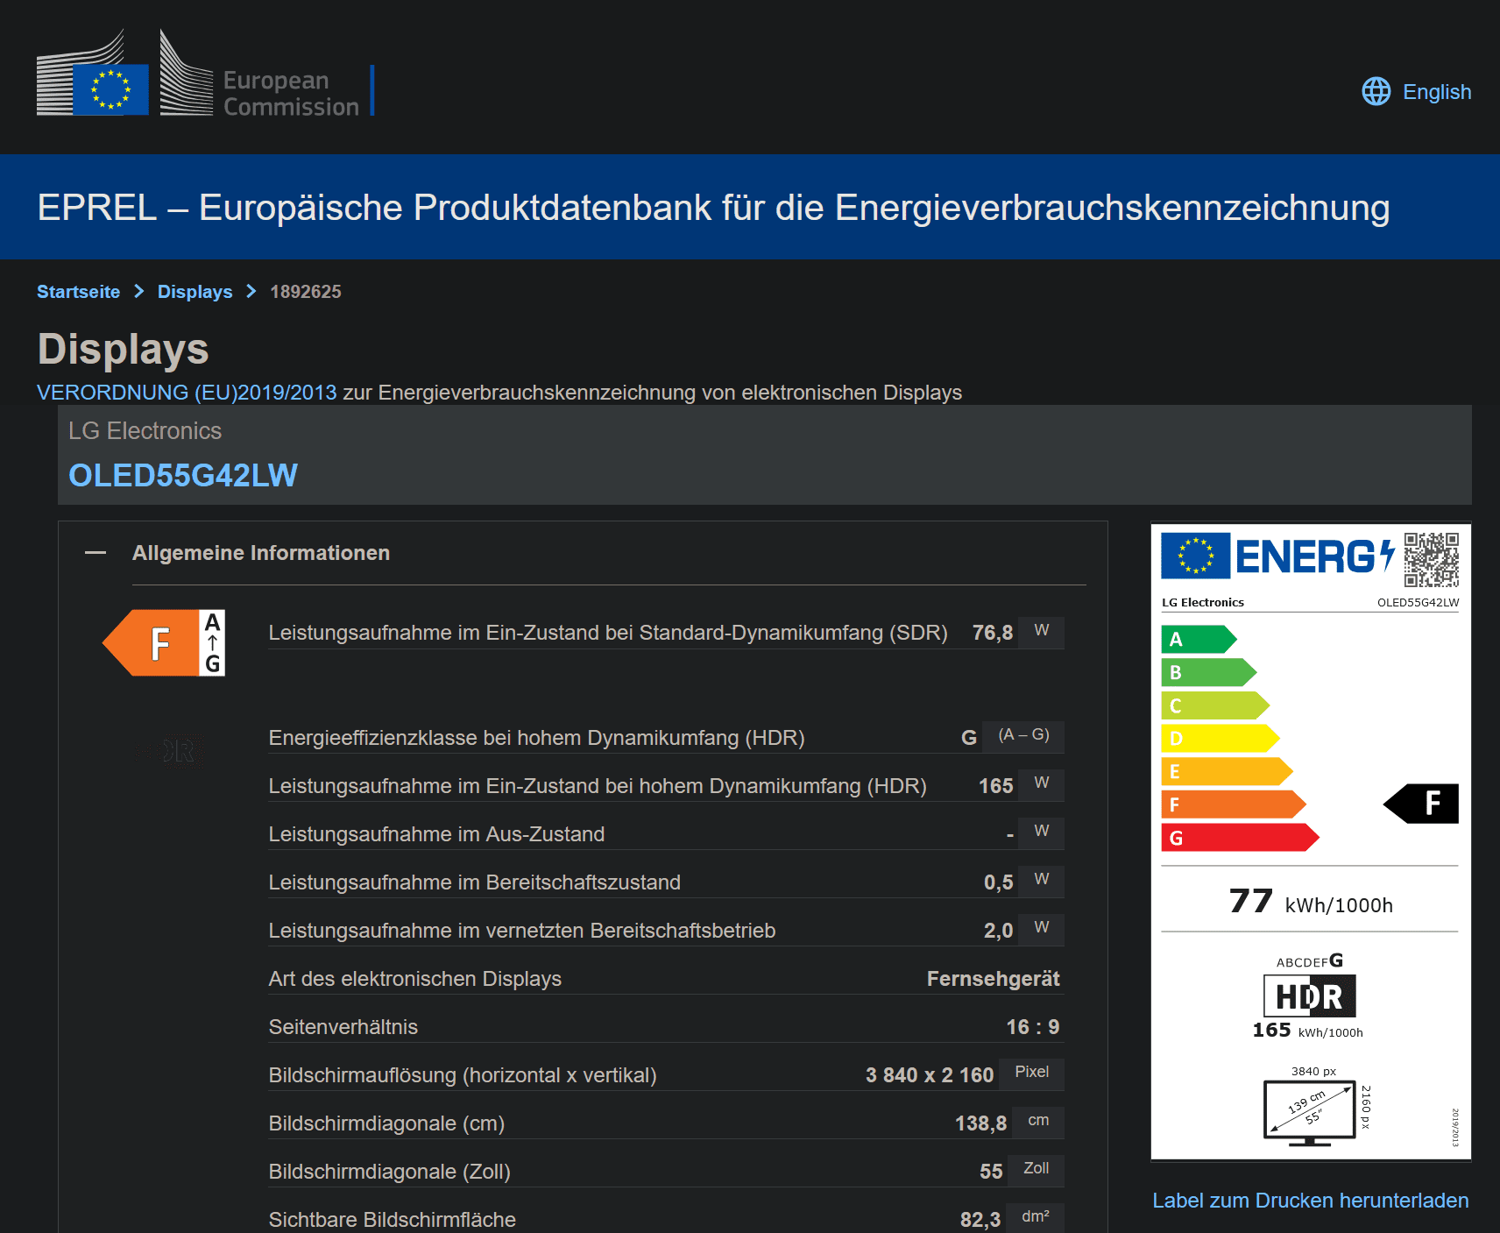Click the European Commission logo

206,74
